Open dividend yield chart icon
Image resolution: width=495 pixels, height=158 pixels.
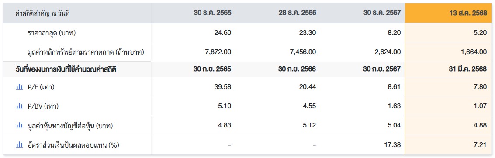19,145
